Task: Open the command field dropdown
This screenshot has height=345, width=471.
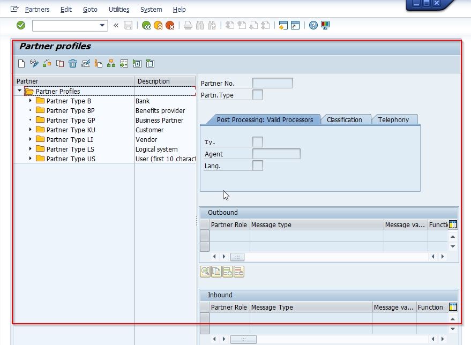Action: point(102,25)
